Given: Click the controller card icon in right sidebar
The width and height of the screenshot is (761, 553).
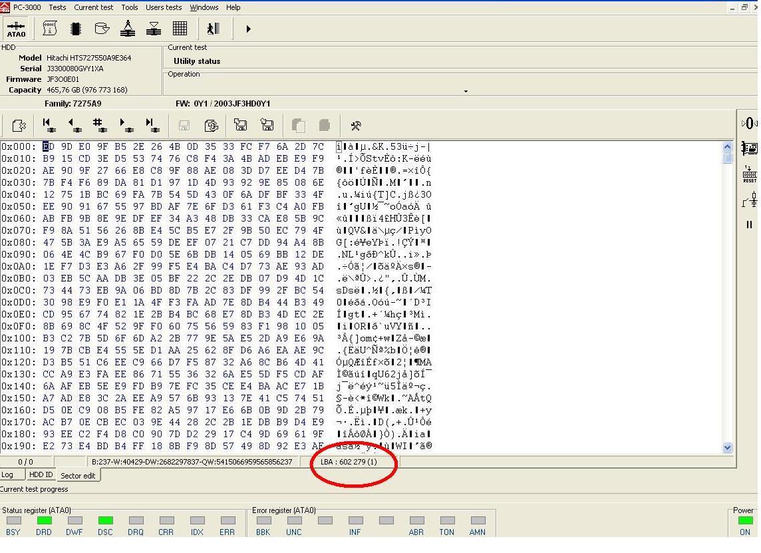Looking at the screenshot, I should coord(749,148).
